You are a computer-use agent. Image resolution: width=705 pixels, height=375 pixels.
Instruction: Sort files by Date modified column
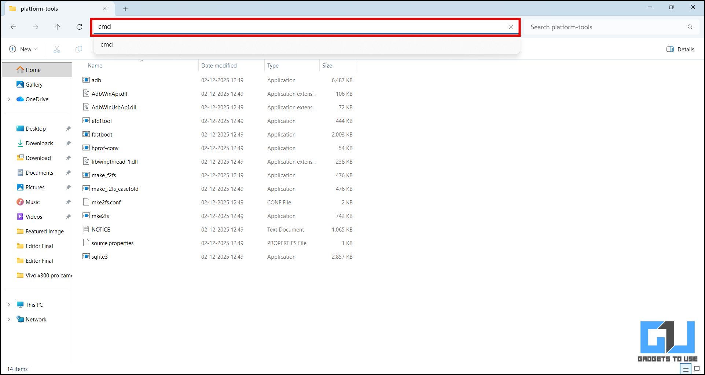(x=219, y=66)
